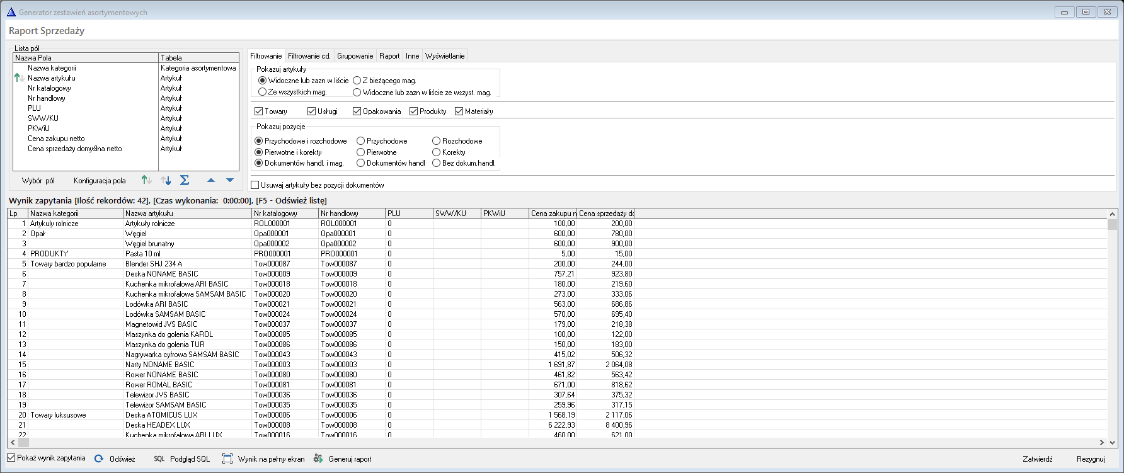Refresh results with the Odśwież button

click(115, 459)
